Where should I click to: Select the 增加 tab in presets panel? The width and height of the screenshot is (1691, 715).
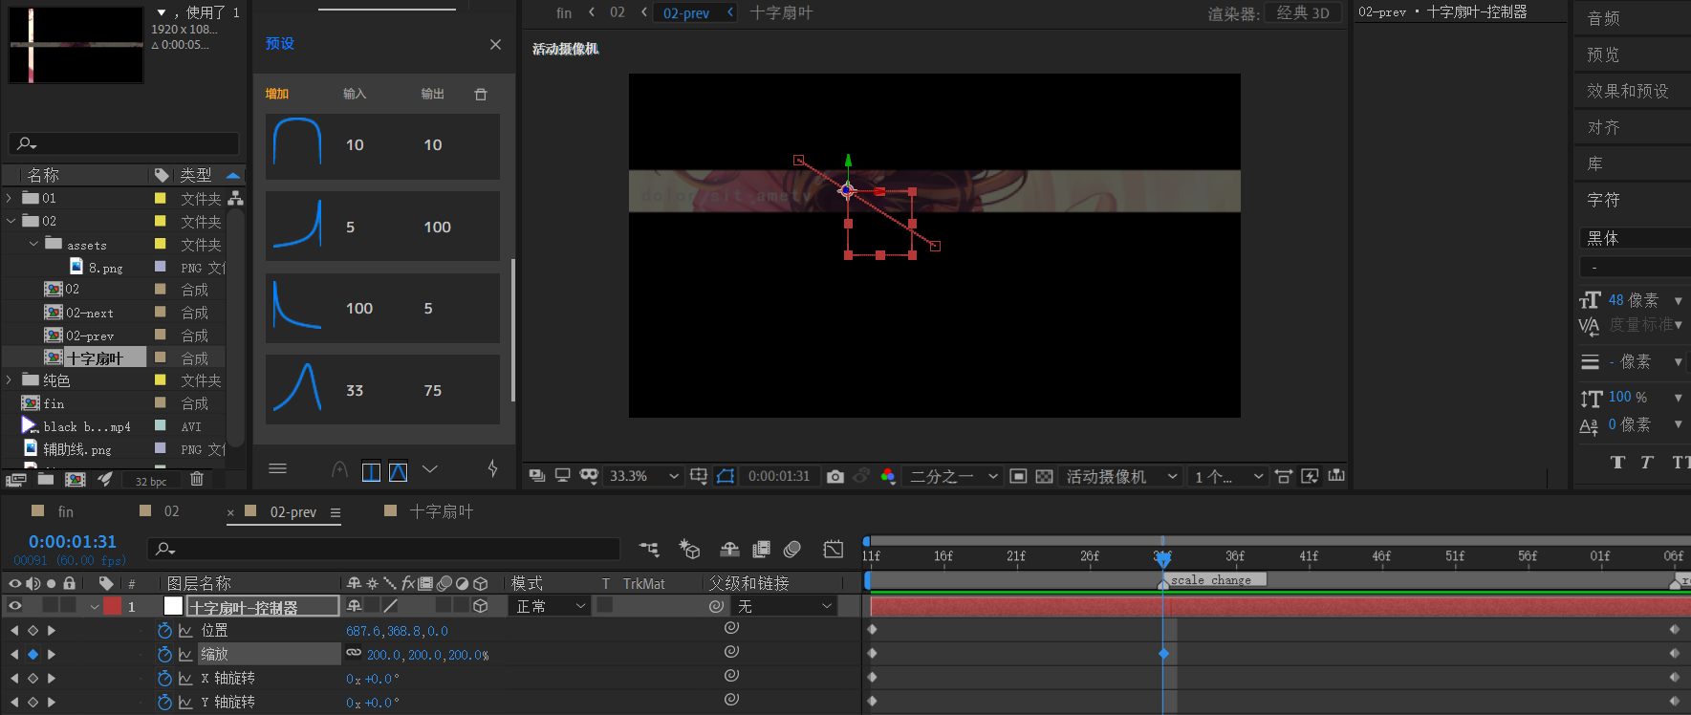click(x=277, y=94)
